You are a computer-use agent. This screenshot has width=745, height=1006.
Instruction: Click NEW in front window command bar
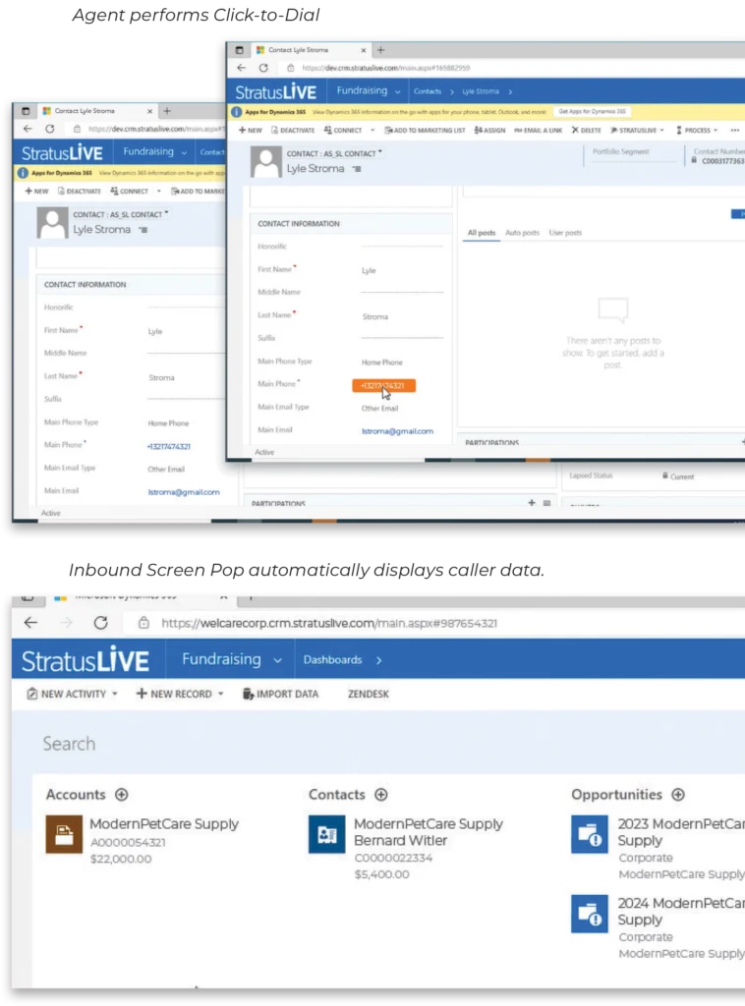tap(251, 131)
